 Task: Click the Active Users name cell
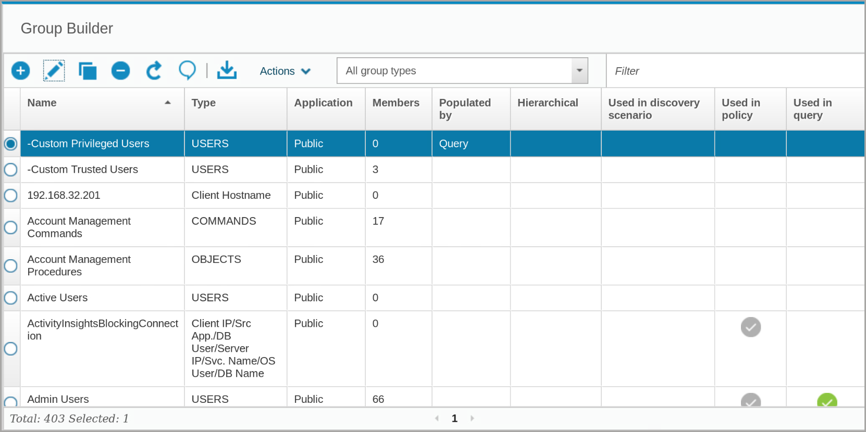[x=102, y=298]
